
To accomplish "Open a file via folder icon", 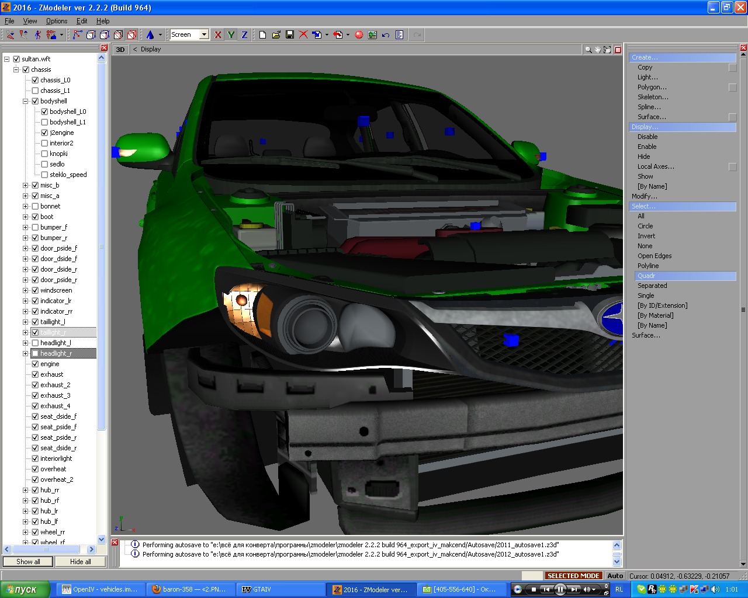I will (276, 35).
